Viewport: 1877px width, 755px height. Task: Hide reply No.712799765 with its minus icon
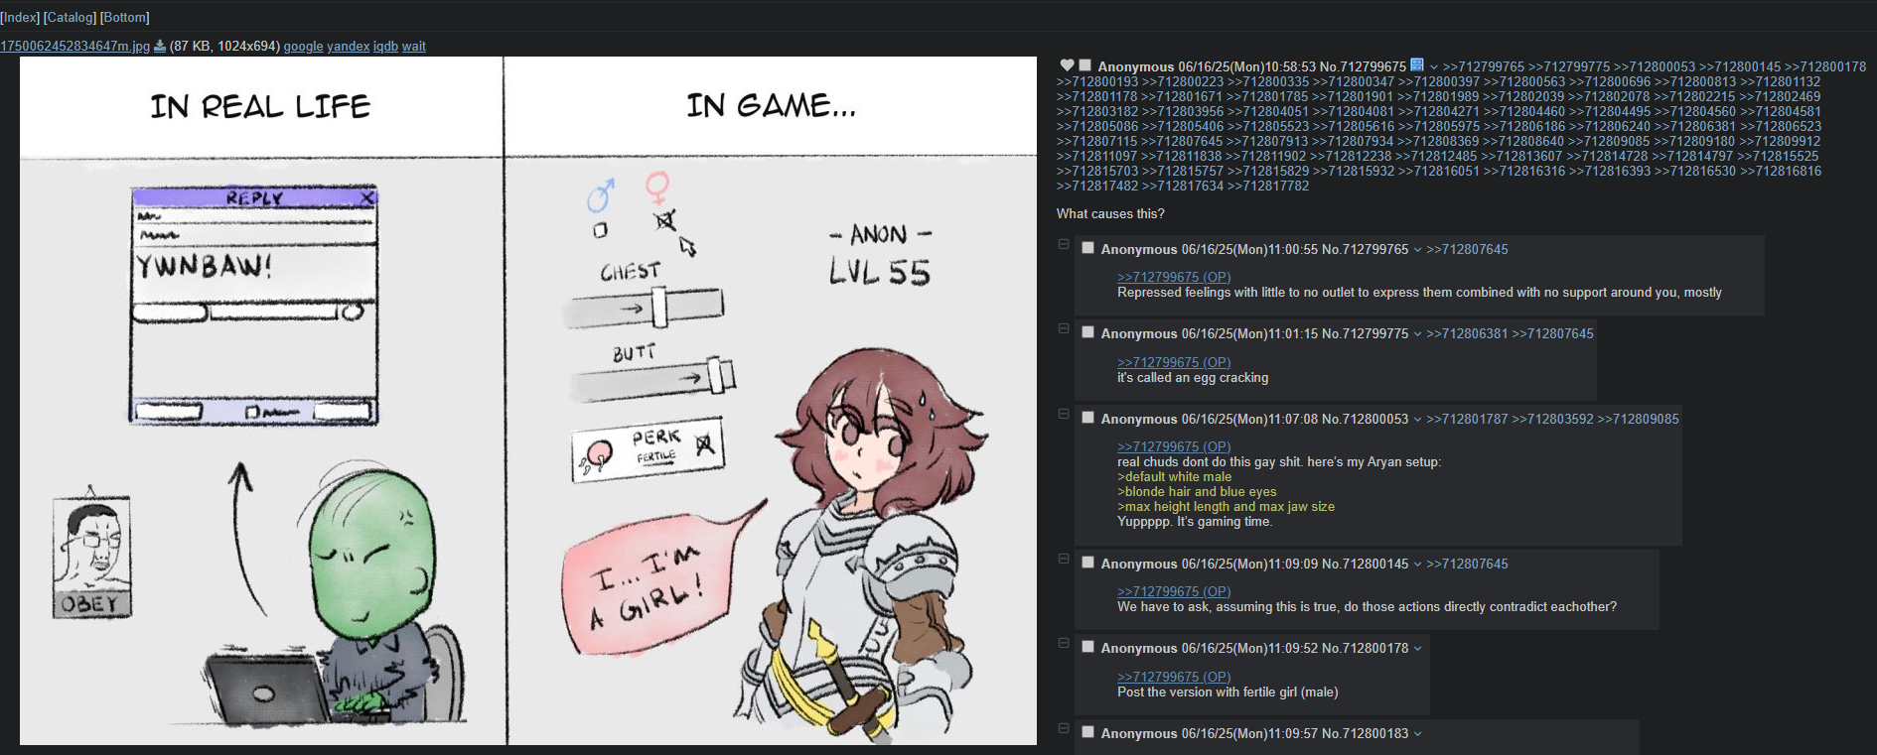[1063, 244]
